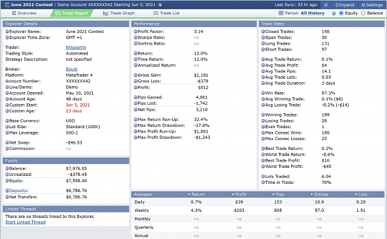Screen dimensions: 387x239
Task: Click info icon beside Max Leverage
Action: click(7, 133)
